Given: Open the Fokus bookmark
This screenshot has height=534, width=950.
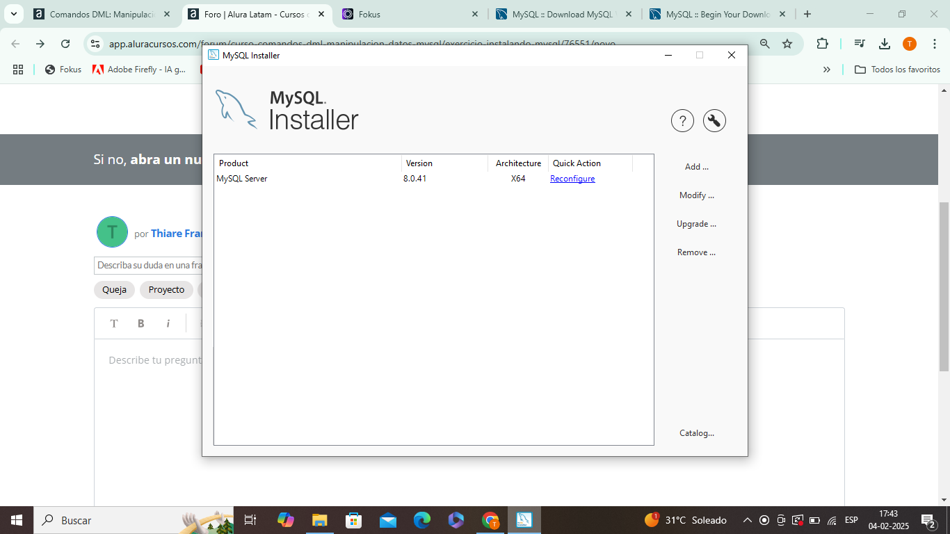Looking at the screenshot, I should click(x=63, y=70).
